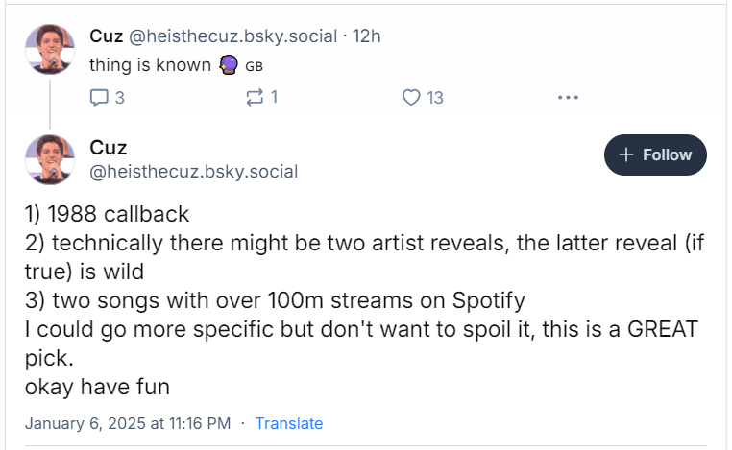Click the top post's profile avatar

pos(50,48)
